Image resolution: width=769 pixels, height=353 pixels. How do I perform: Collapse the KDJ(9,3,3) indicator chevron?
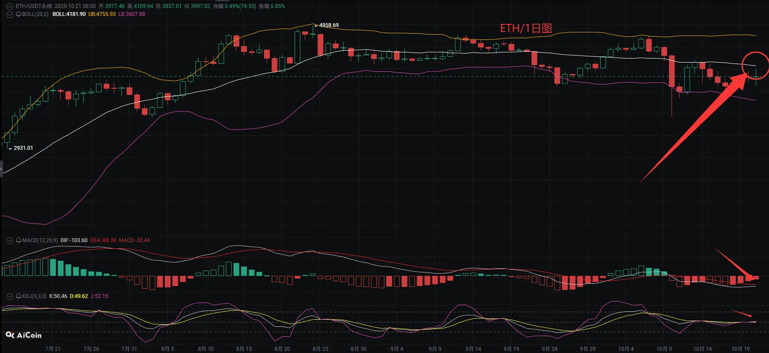[10, 296]
